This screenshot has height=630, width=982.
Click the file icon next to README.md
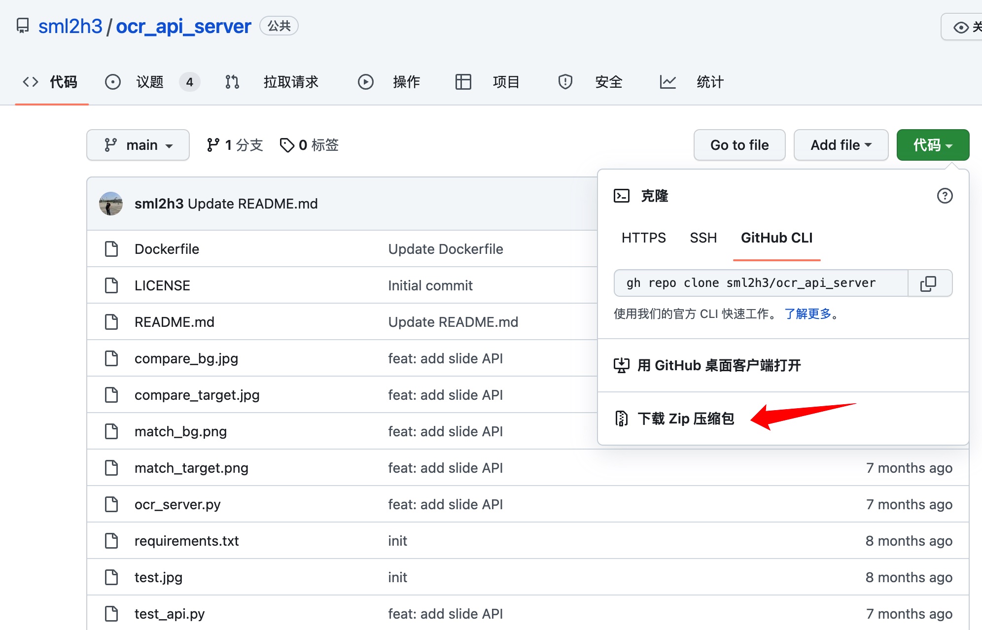(111, 322)
